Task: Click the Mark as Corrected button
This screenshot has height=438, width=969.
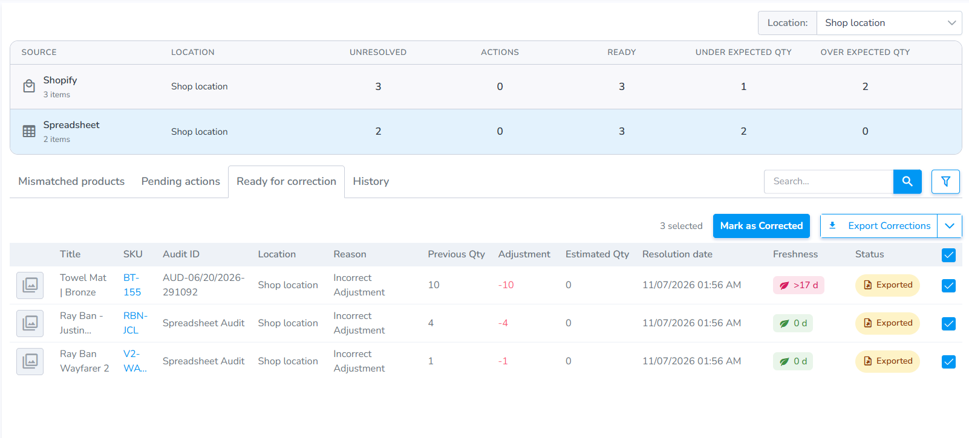Action: pos(761,226)
